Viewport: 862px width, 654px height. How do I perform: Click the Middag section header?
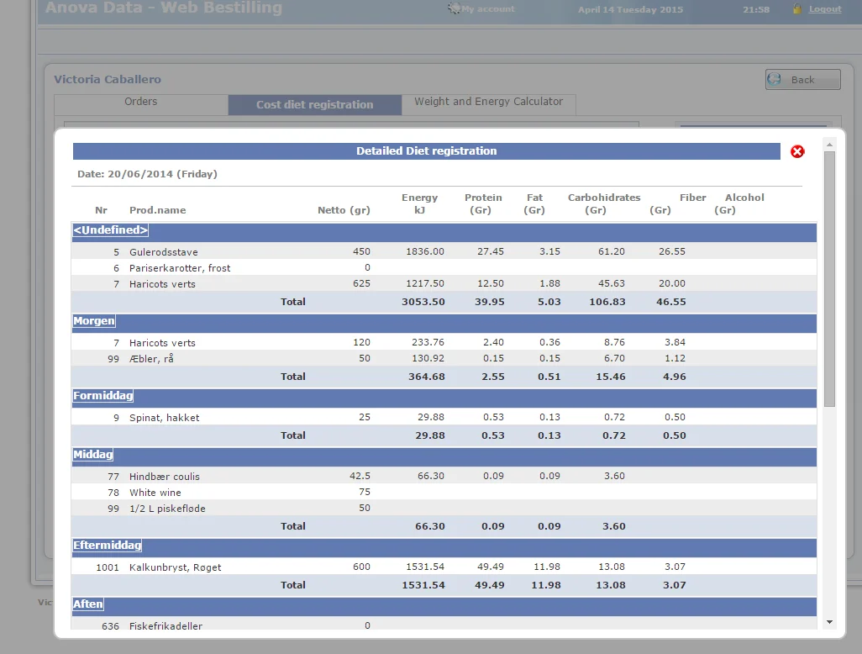coord(93,455)
